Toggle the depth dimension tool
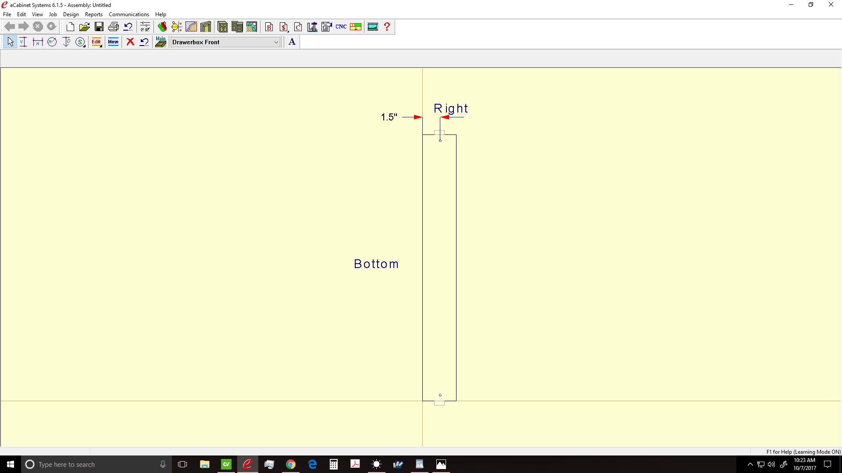This screenshot has height=473, width=842. 66,42
